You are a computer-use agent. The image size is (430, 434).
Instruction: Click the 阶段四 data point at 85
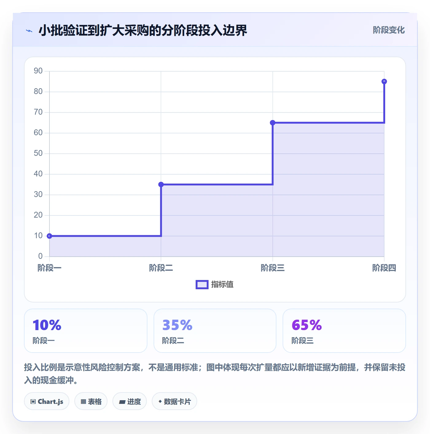[384, 81]
